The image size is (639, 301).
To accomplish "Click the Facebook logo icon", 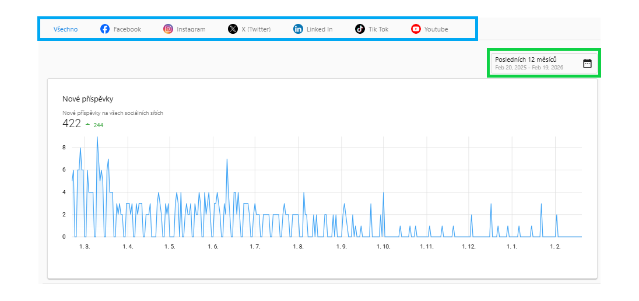I will 105,29.
